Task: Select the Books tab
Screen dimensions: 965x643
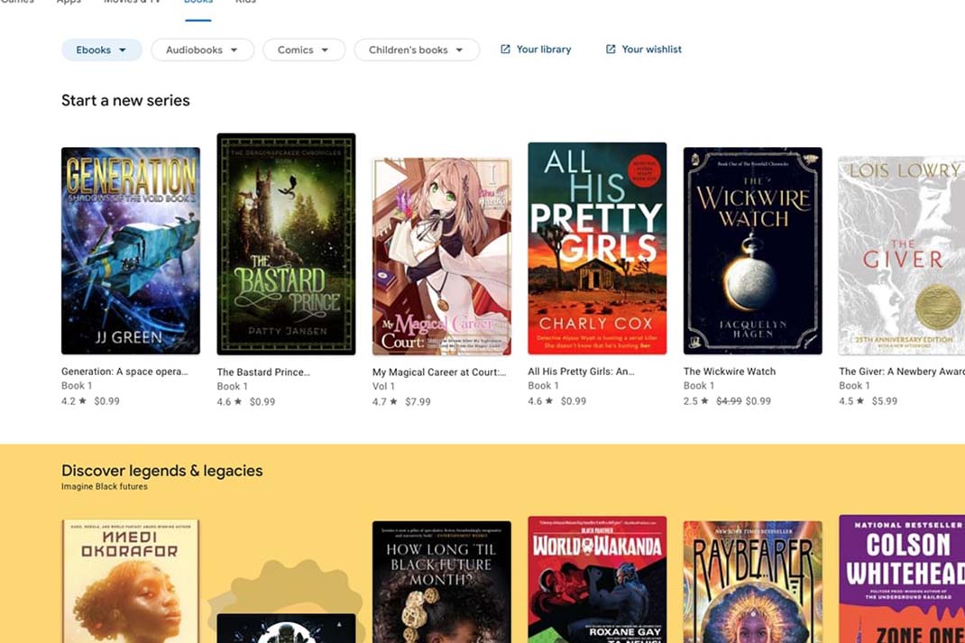Action: click(198, 4)
